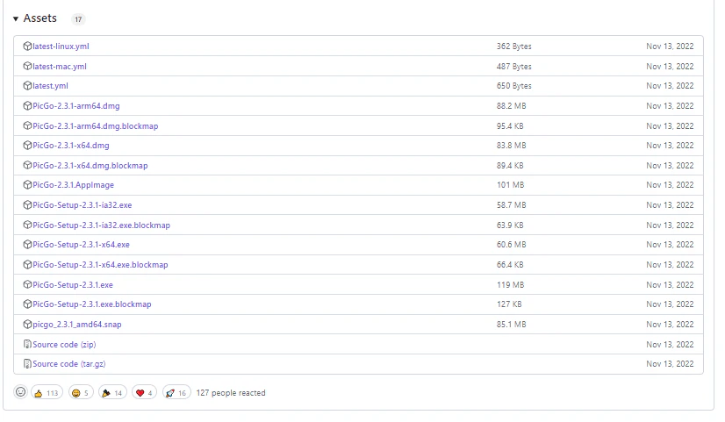Open the smiley add-reaction picker
The width and height of the screenshot is (725, 422).
20,392
